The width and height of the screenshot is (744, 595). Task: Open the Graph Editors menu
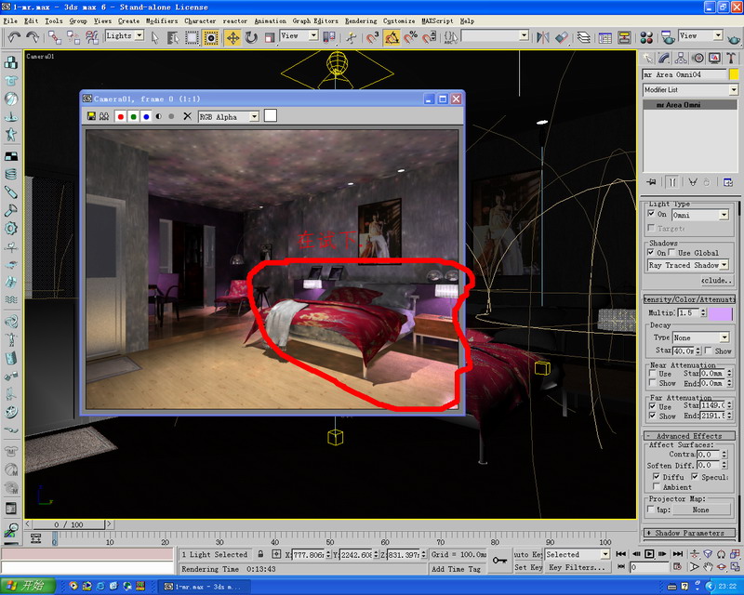point(315,20)
